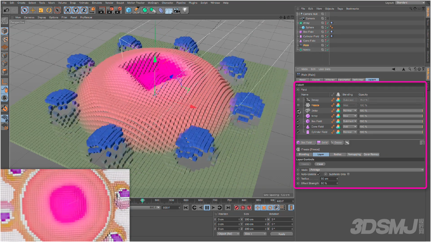This screenshot has width=431, height=242.
Task: Open the Simulate menu
Action: [x=97, y=3]
